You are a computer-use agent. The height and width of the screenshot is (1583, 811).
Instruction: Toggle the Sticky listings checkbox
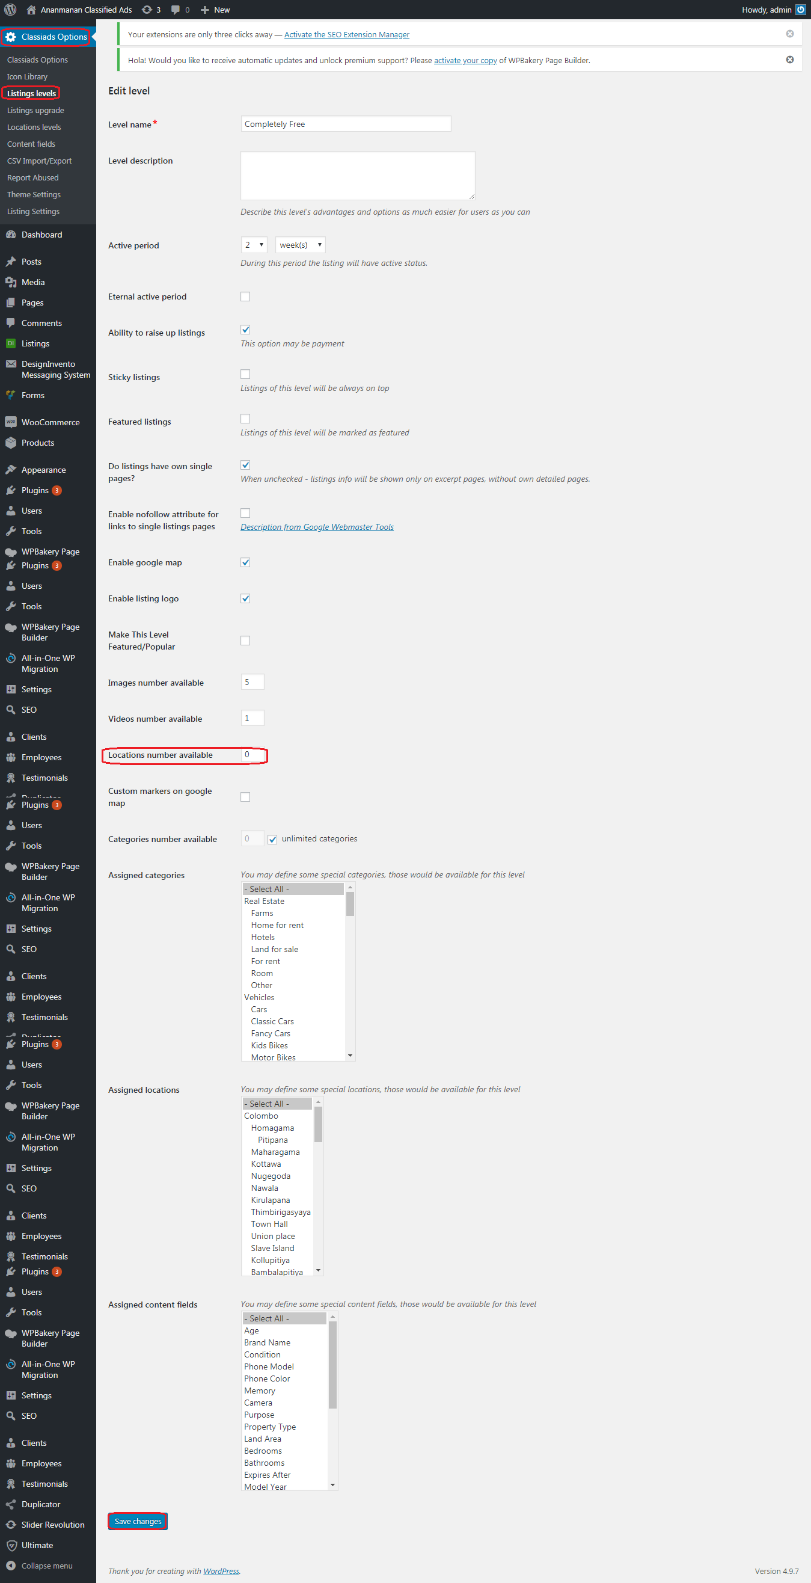click(245, 374)
